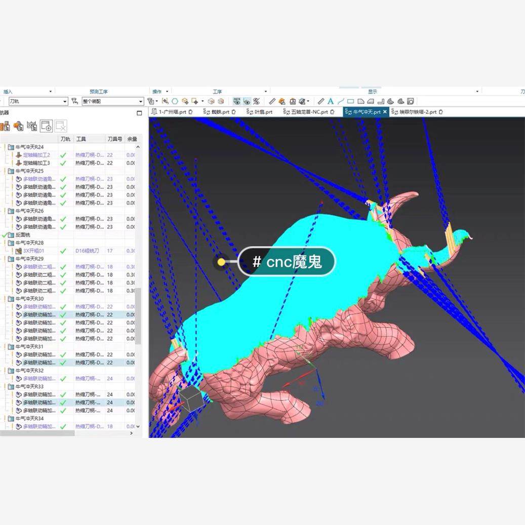Image resolution: width=525 pixels, height=525 pixels.
Task: Click the toolpath checkmark of 3X开粗01
Action: click(x=63, y=251)
